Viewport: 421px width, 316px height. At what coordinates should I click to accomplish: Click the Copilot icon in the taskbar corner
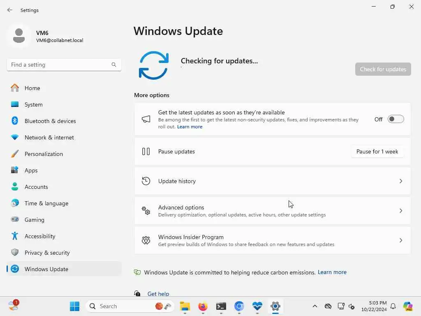(408, 306)
